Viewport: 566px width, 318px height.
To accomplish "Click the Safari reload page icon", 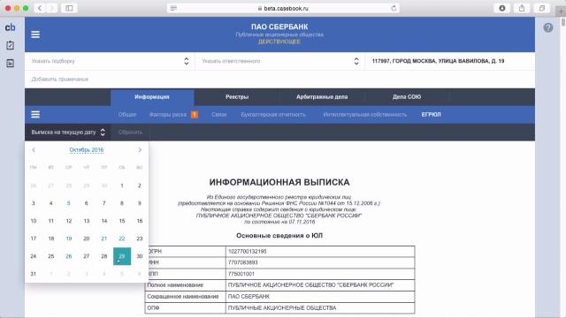I will 394,8.
